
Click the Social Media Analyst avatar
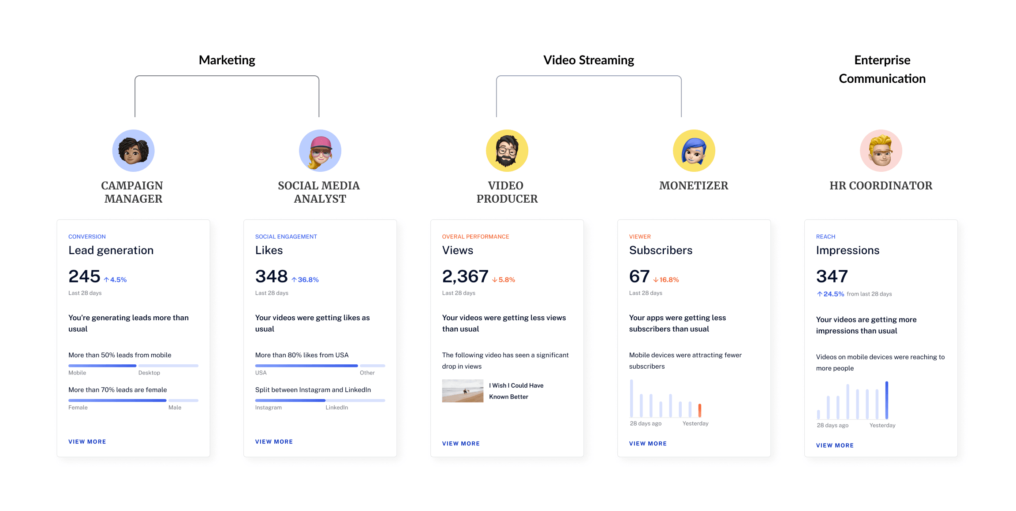point(320,151)
